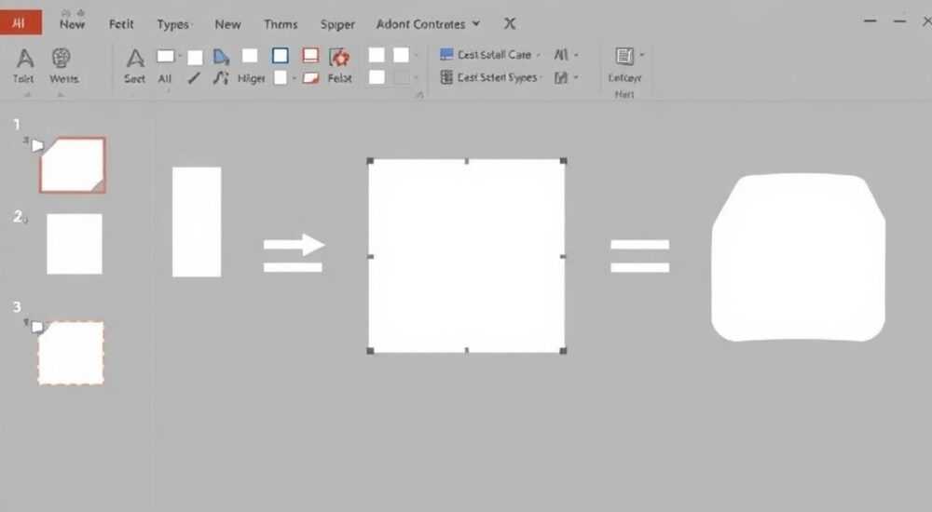
Task: Click the X icon after 'Adont Contretes'
Action: coord(510,24)
